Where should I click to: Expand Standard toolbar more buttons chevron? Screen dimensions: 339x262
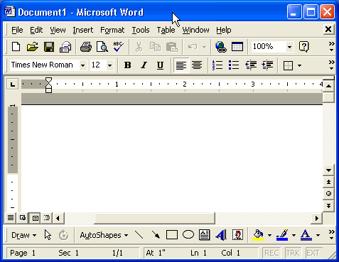332,47
